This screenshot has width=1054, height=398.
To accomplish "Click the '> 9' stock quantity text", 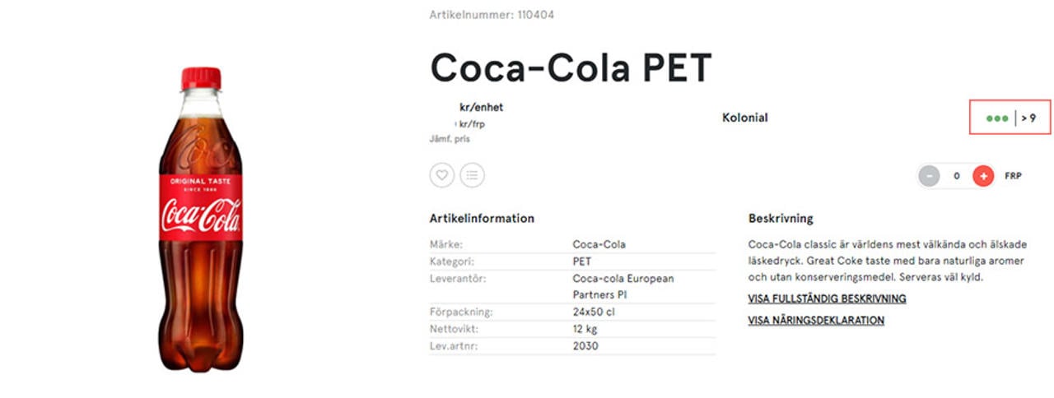I will [x=1028, y=118].
